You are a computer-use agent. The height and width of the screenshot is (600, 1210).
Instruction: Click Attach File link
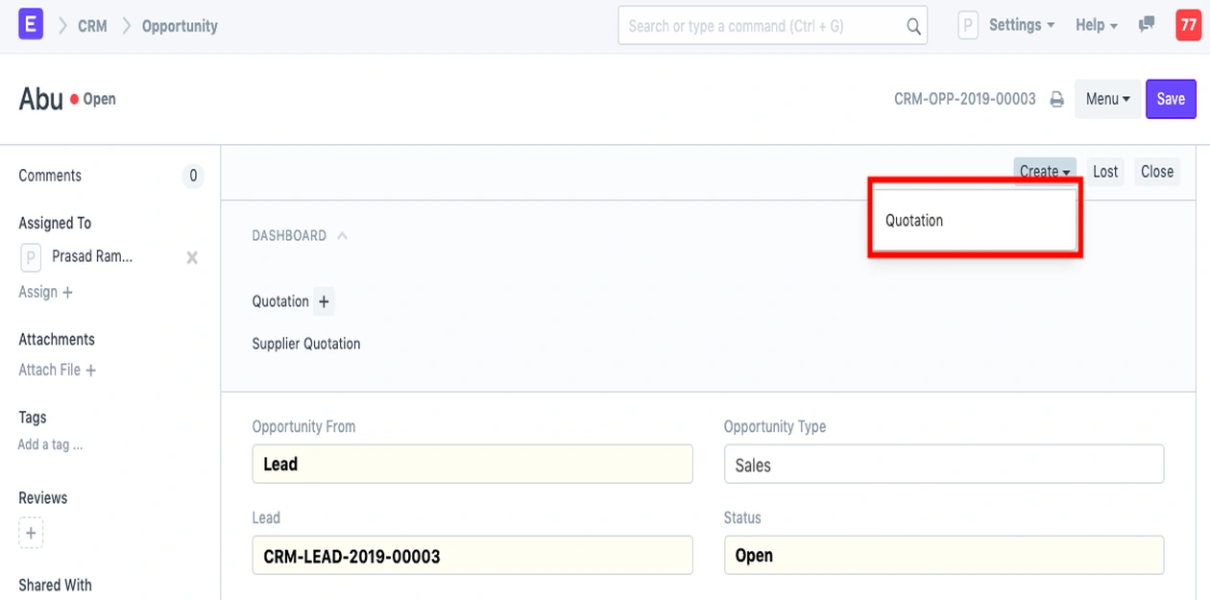pos(58,370)
